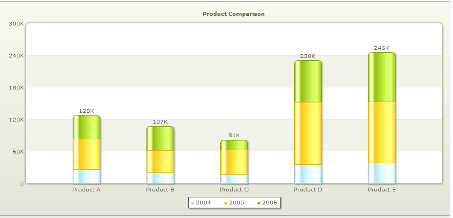The height and width of the screenshot is (218, 453).
Task: Toggle the 2005 series legend label
Action: pos(237,203)
